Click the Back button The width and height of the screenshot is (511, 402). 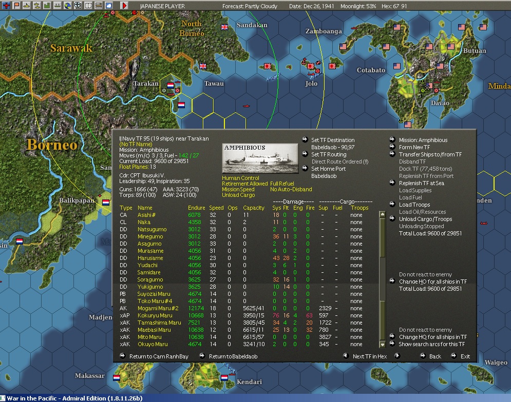tap(435, 356)
